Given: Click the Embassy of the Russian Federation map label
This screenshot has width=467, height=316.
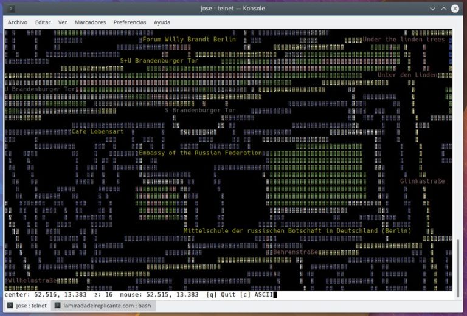Looking at the screenshot, I should pos(200,153).
